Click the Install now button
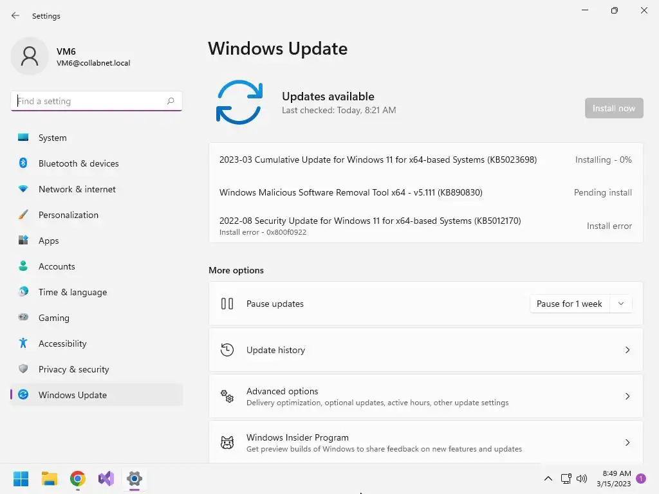 (x=614, y=108)
